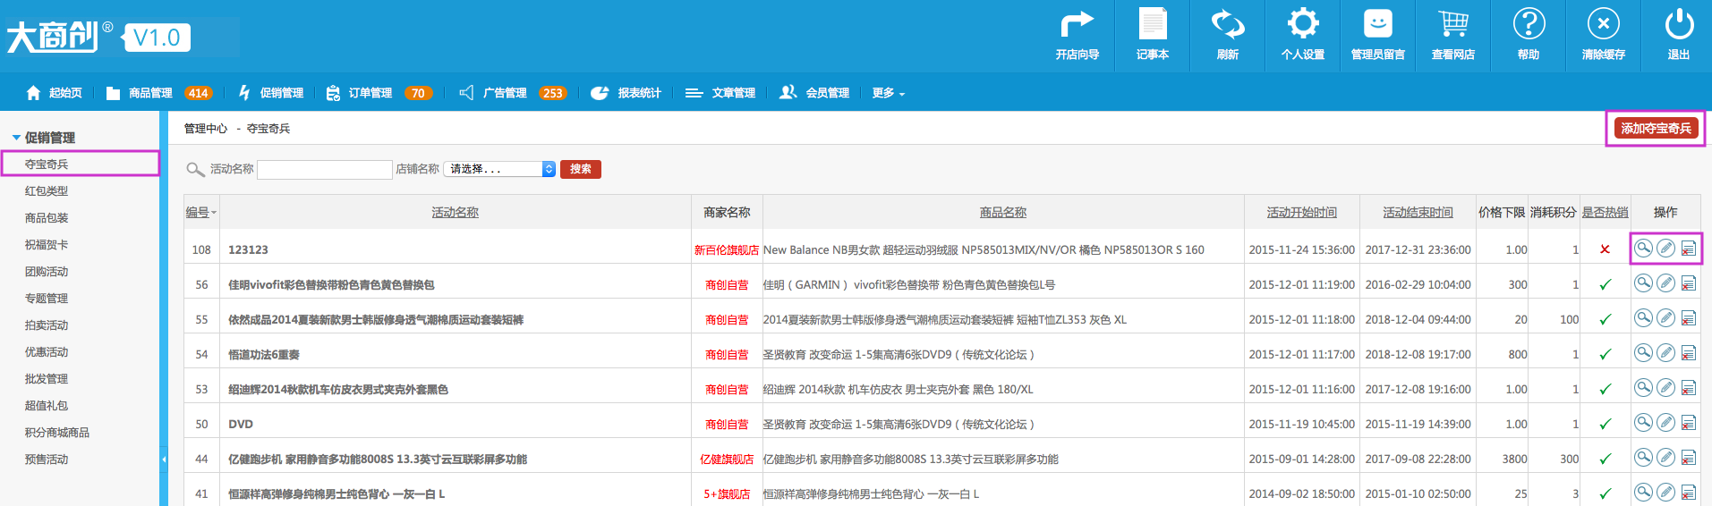1712x506 pixels.
Task: Click the 管理中心 breadcrumb link
Action: coord(206,129)
